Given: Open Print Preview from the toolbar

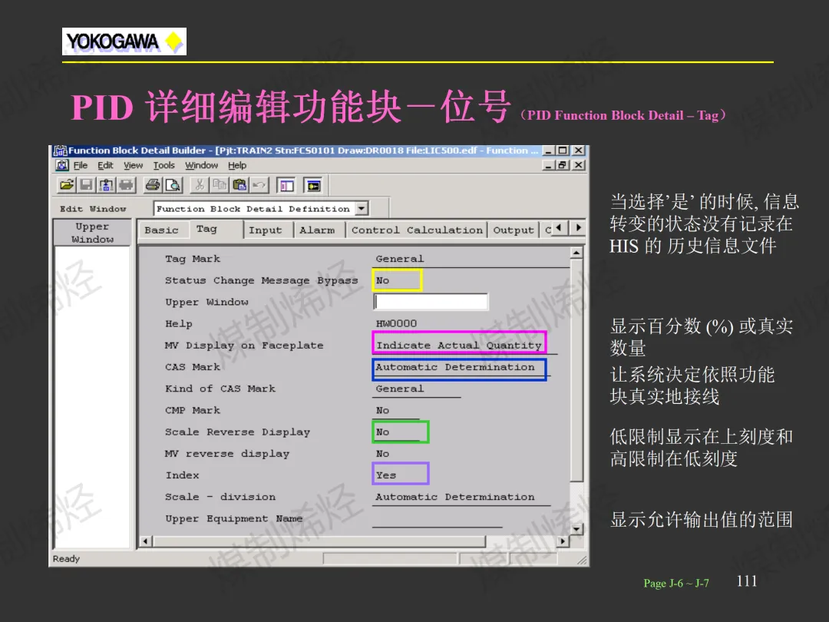Looking at the screenshot, I should pos(173,185).
